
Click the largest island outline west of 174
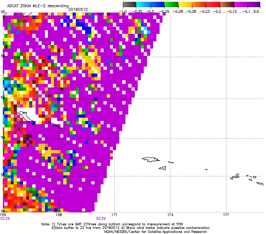tap(151, 159)
